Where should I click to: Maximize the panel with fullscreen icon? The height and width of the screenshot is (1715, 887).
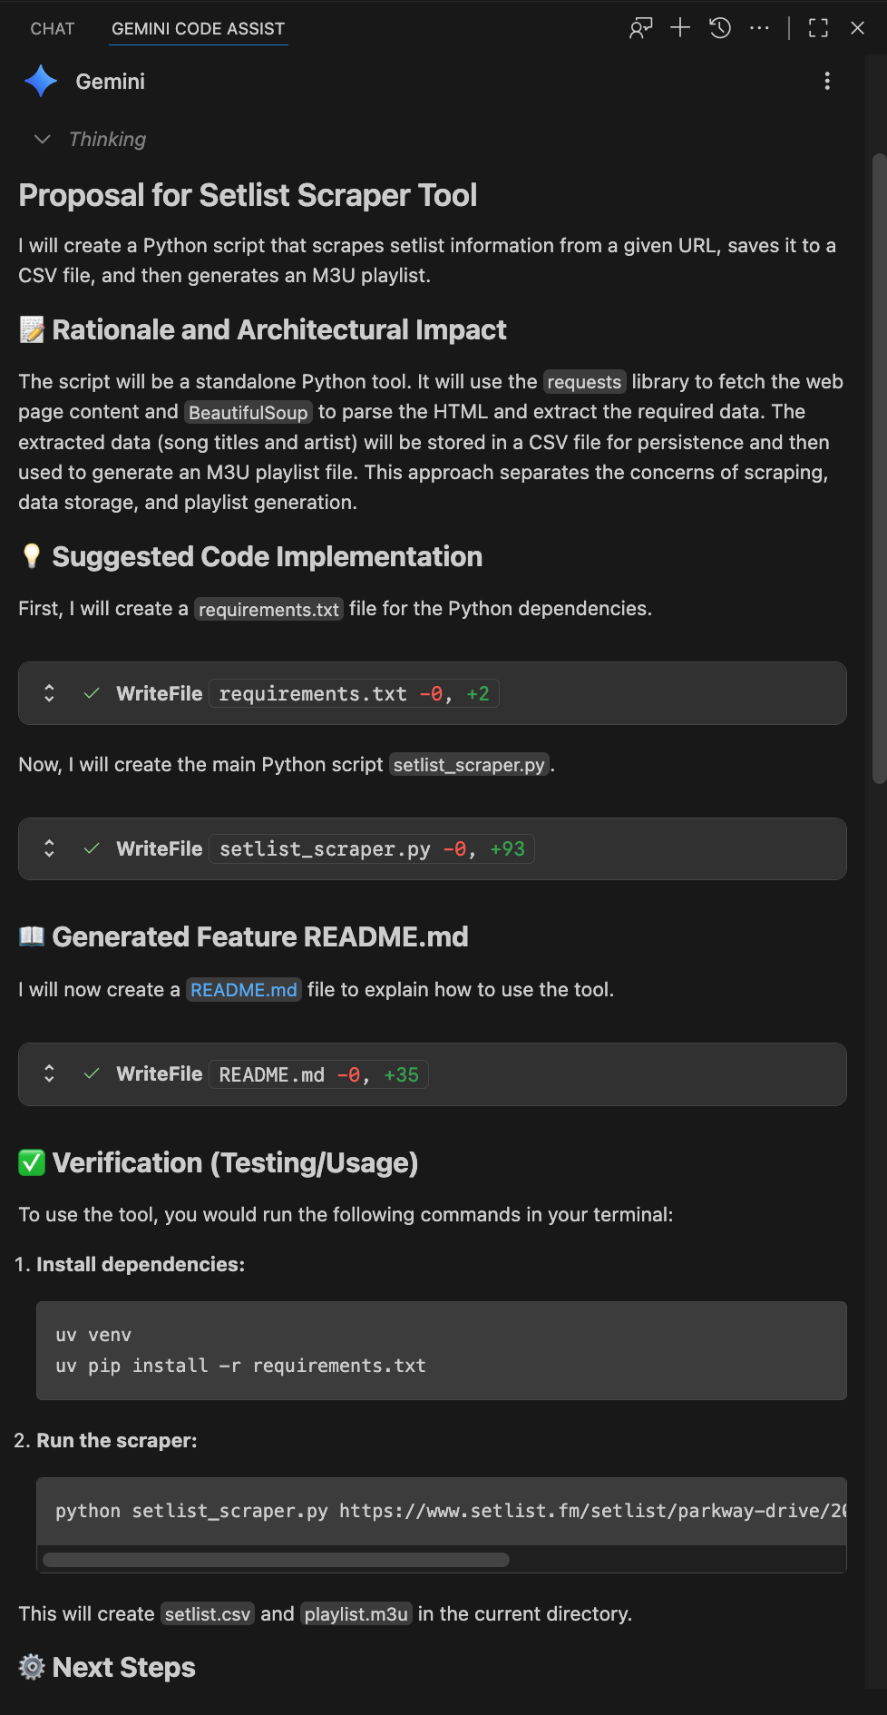click(x=818, y=28)
